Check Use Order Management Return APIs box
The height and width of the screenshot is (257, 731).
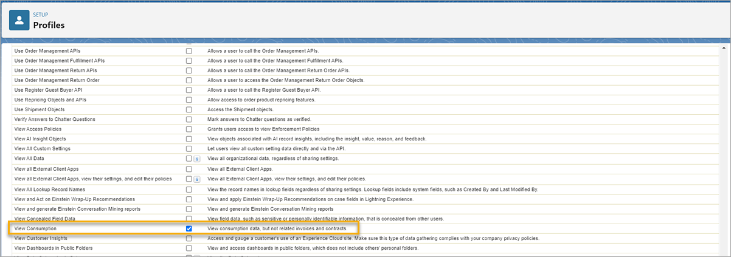point(189,70)
